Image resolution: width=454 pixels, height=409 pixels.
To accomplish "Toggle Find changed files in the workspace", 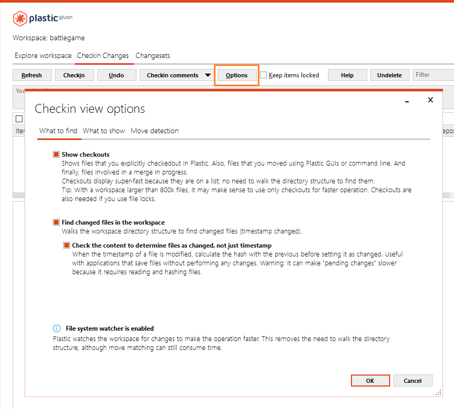I will coord(56,222).
